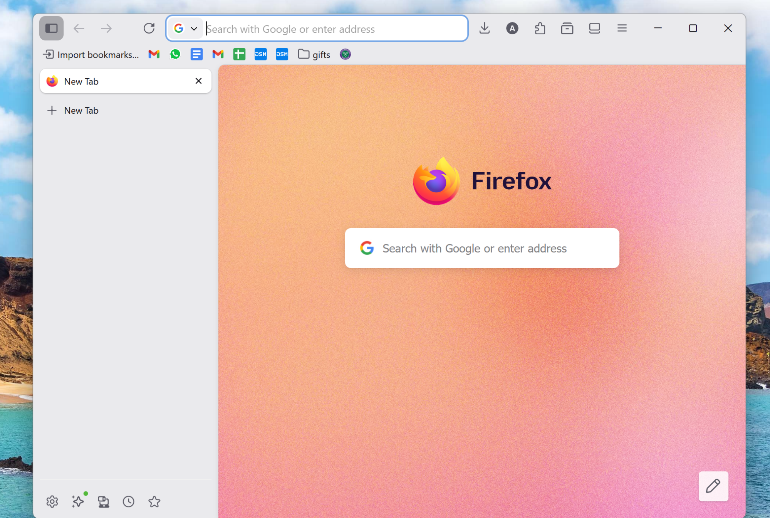Open the WhatsApp bookmark

175,54
